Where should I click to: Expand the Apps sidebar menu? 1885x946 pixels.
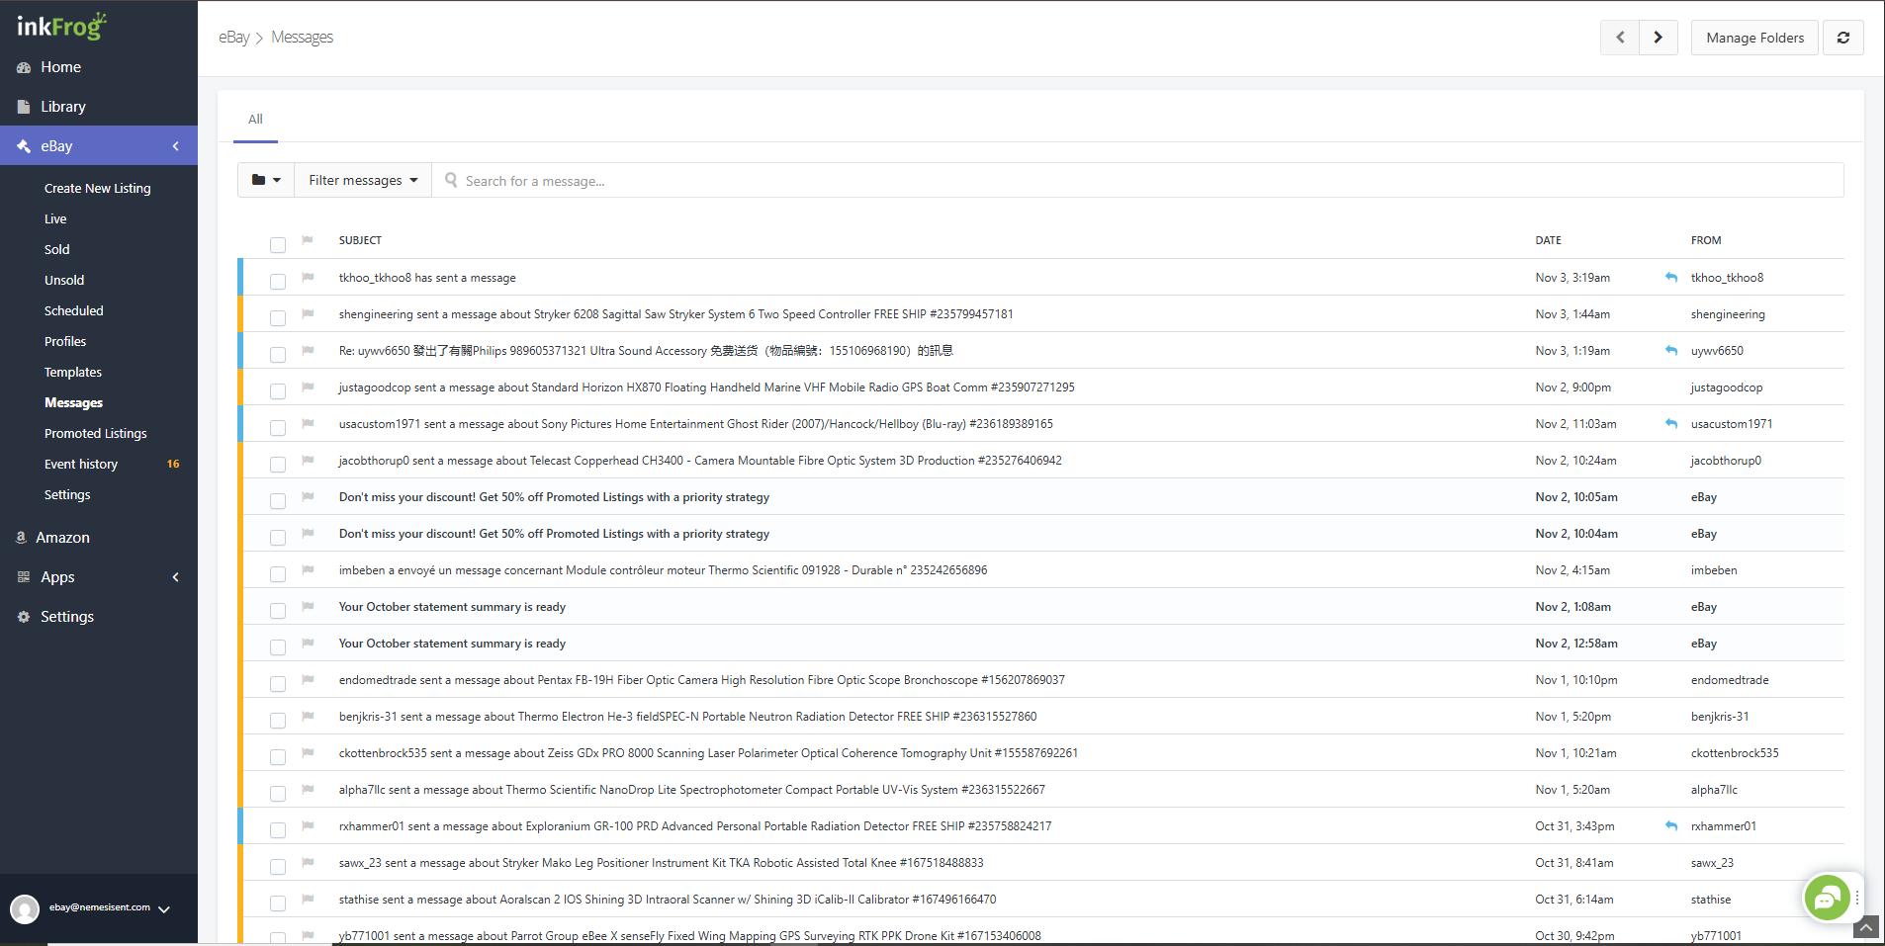(x=176, y=577)
